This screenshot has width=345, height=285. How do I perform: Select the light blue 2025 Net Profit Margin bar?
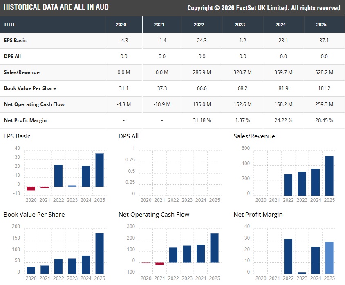pos(329,258)
